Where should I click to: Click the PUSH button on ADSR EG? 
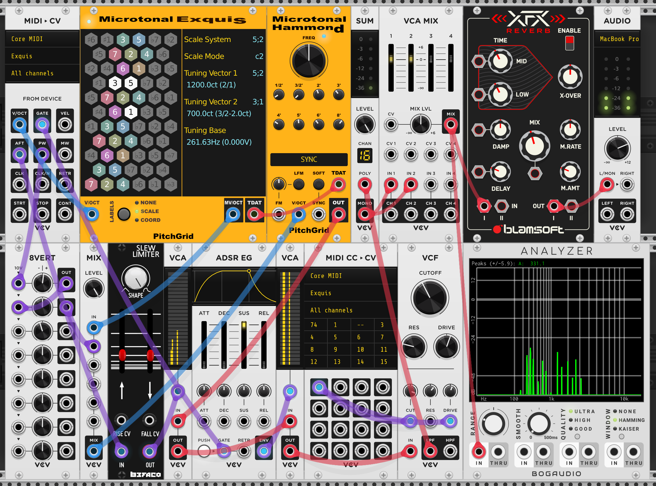coord(204,451)
